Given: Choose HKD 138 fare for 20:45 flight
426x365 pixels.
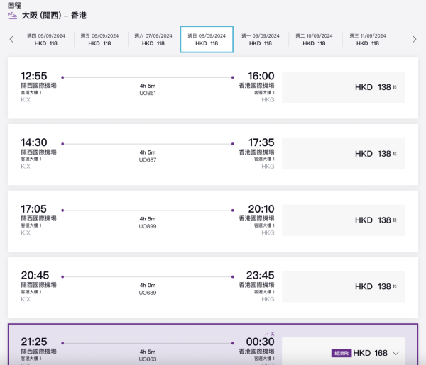Looking at the screenshot, I should [x=344, y=286].
